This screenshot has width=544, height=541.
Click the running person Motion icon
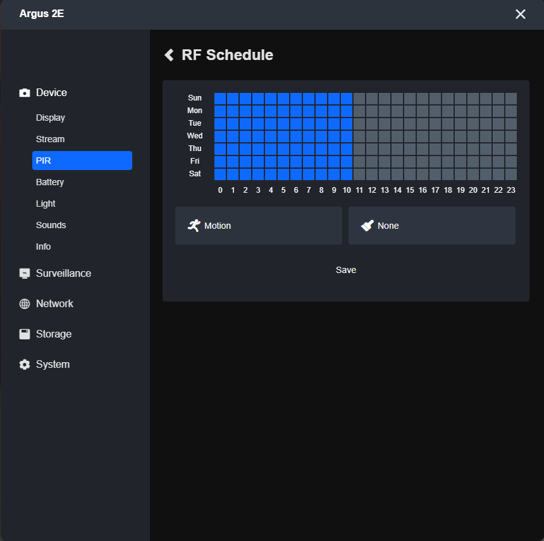(x=194, y=226)
